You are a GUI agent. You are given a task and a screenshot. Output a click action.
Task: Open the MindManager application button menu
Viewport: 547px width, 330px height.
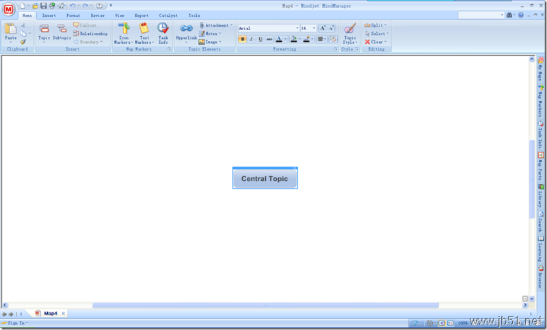click(8, 9)
